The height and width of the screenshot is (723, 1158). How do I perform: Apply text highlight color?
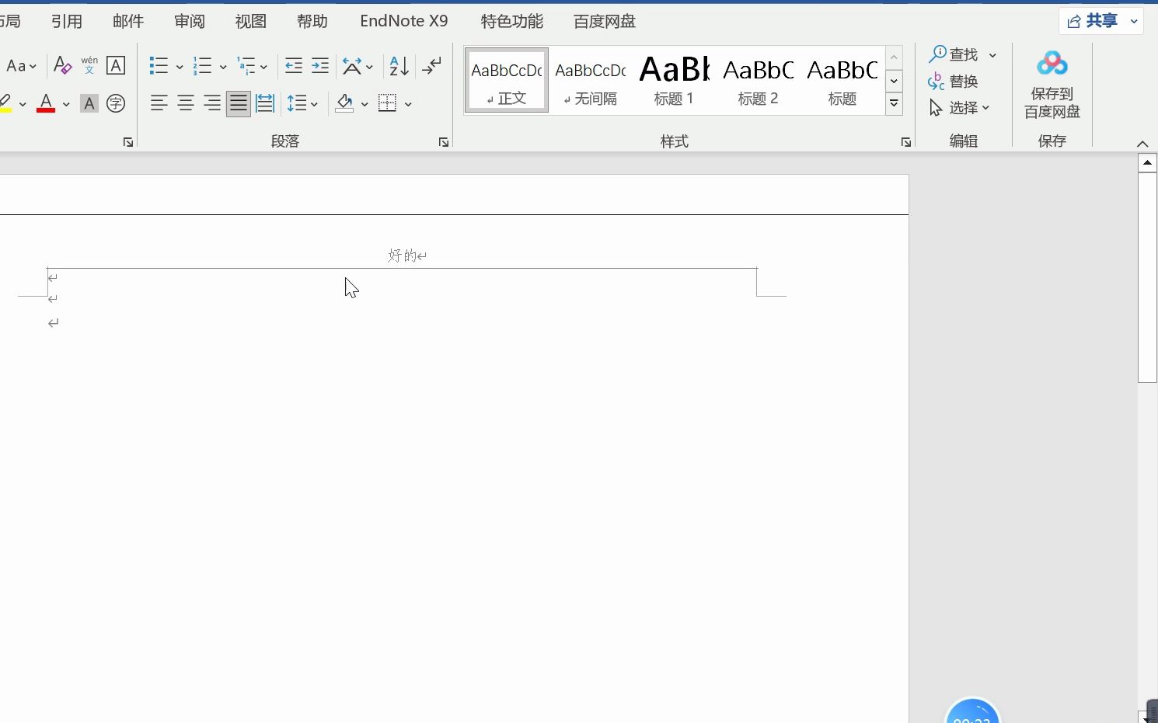pos(7,103)
